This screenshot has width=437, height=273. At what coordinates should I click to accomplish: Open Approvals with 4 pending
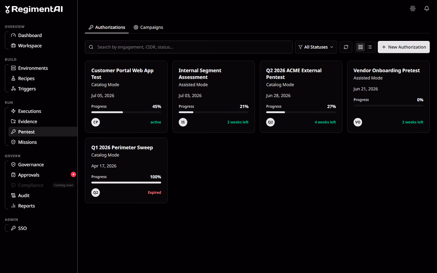pyautogui.click(x=43, y=175)
